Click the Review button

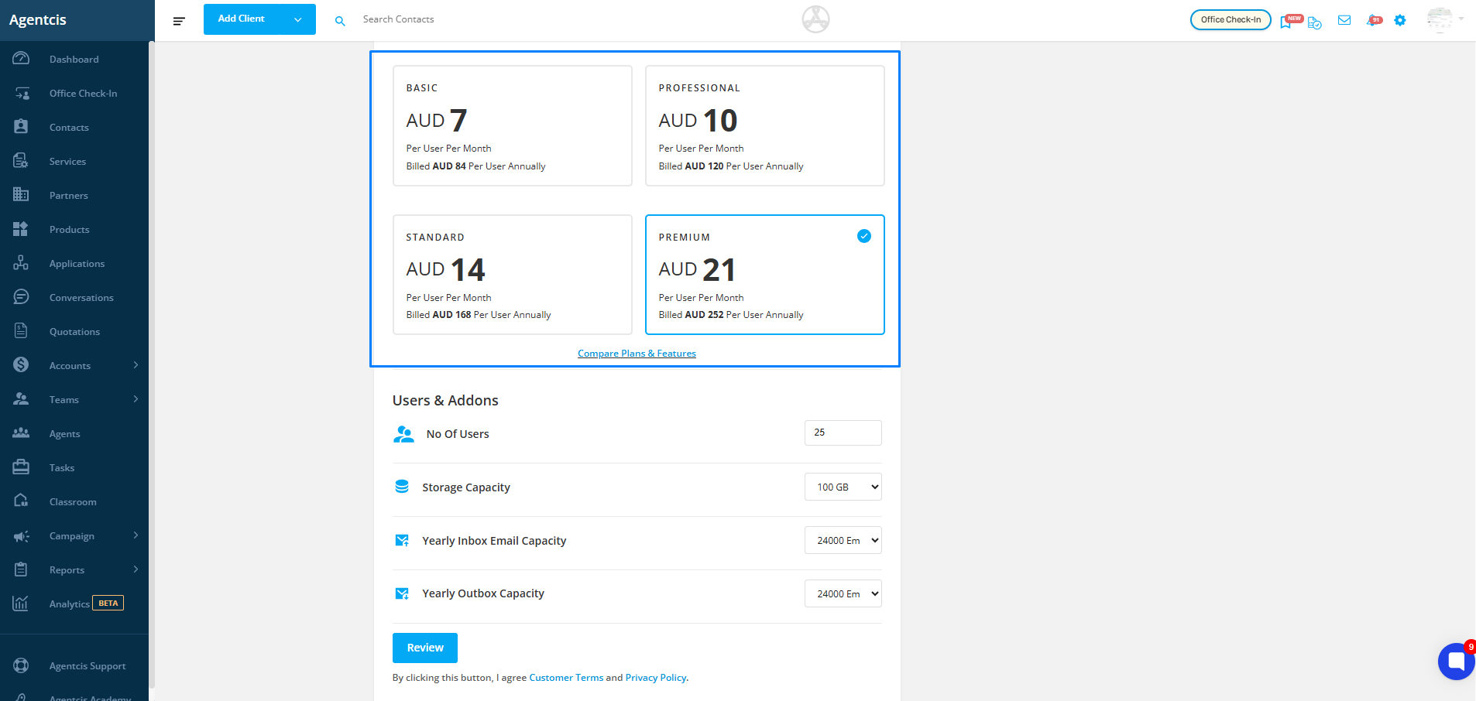tap(425, 648)
